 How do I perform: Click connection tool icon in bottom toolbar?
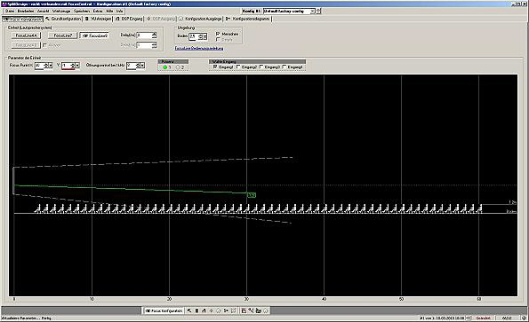251,310
